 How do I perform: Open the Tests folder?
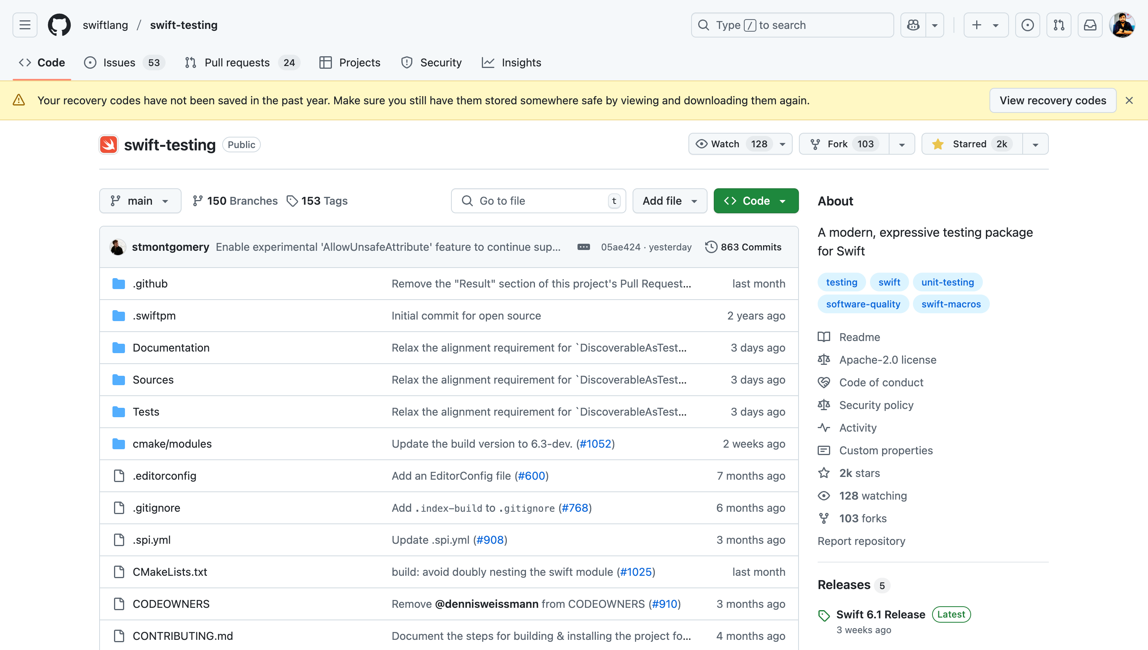click(146, 412)
